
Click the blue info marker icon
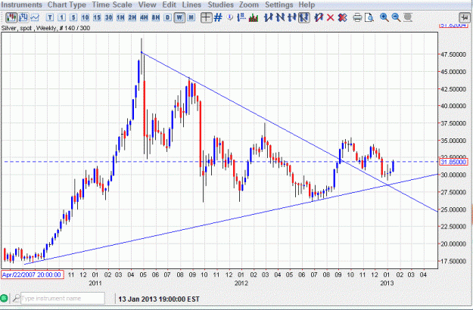[x=230, y=17]
